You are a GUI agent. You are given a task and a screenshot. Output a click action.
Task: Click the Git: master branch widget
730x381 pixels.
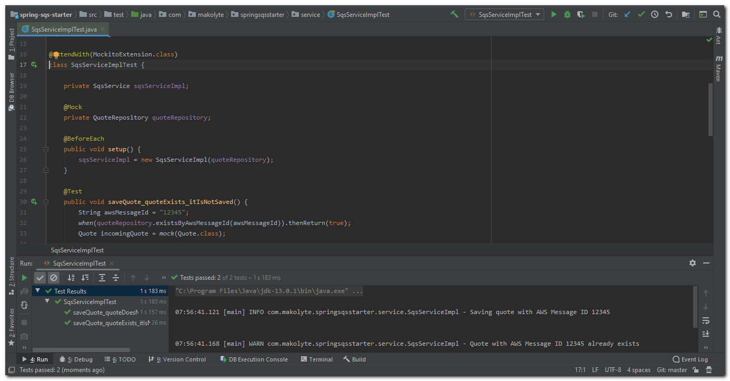click(672, 370)
